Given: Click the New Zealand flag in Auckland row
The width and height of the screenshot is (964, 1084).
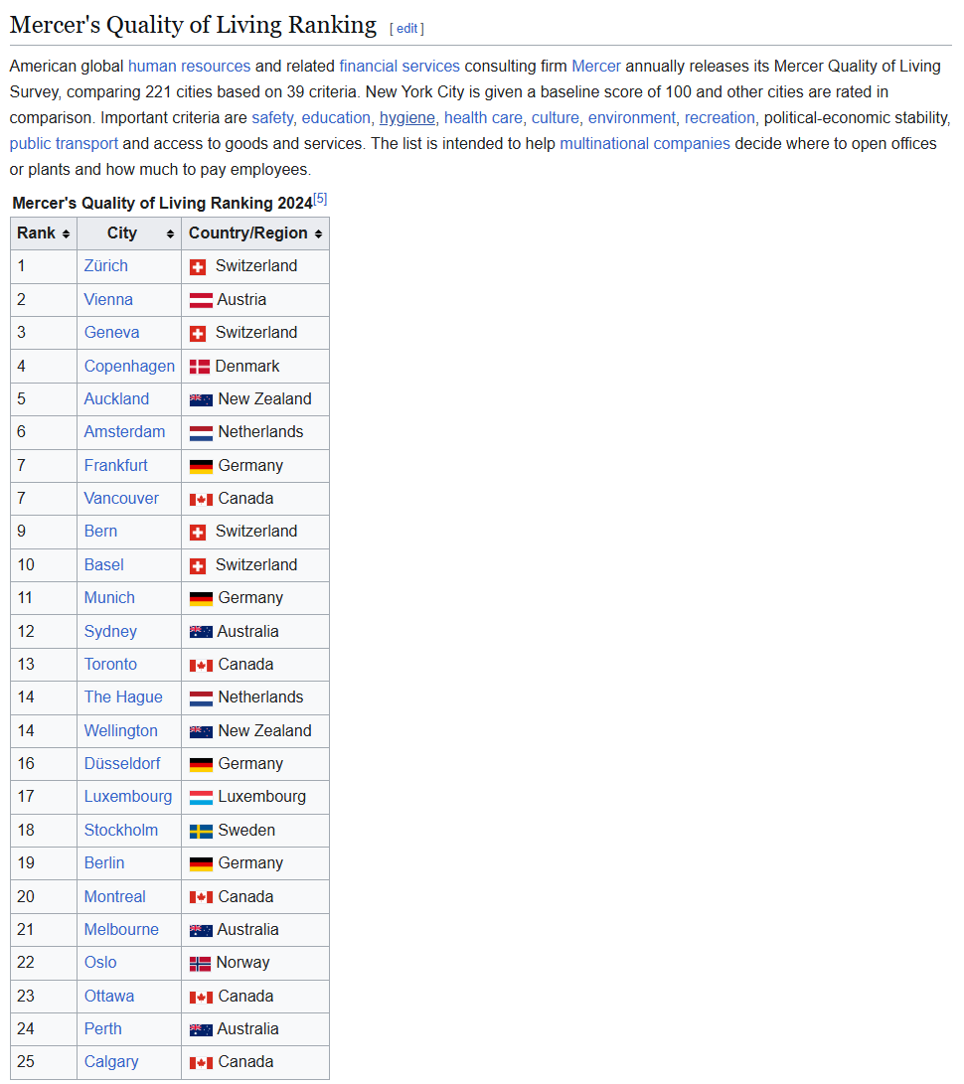Looking at the screenshot, I should 201,399.
